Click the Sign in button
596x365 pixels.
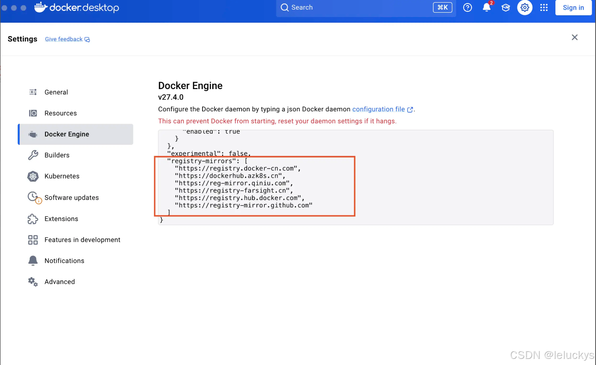click(x=573, y=7)
